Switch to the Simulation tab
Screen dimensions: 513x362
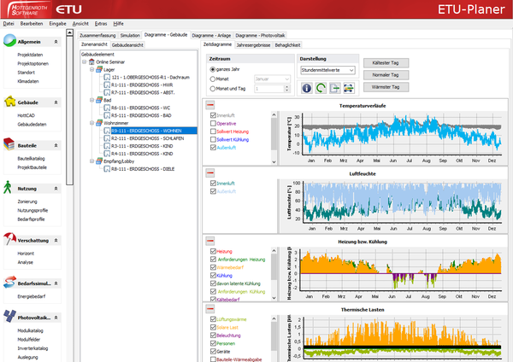click(130, 35)
